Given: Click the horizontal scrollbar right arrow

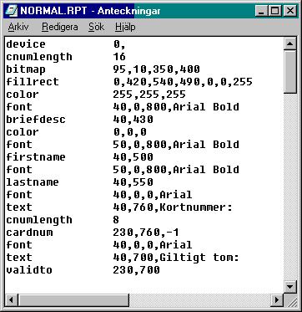Looking at the screenshot, I should [x=277, y=300].
